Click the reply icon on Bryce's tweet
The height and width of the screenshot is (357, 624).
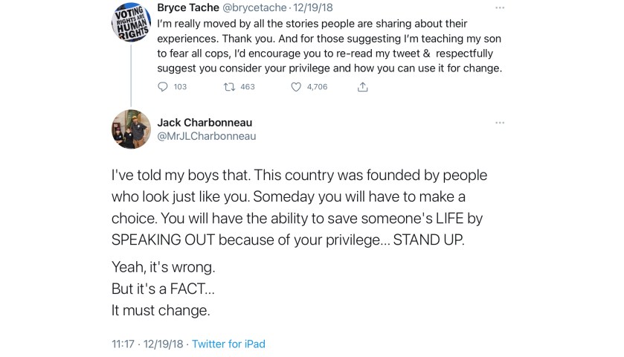[163, 87]
